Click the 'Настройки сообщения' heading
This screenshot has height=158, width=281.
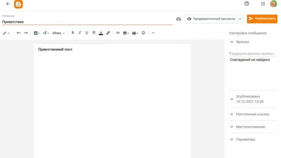pos(248,33)
